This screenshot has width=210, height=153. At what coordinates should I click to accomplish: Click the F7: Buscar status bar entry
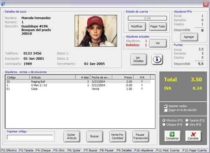pos(91,150)
